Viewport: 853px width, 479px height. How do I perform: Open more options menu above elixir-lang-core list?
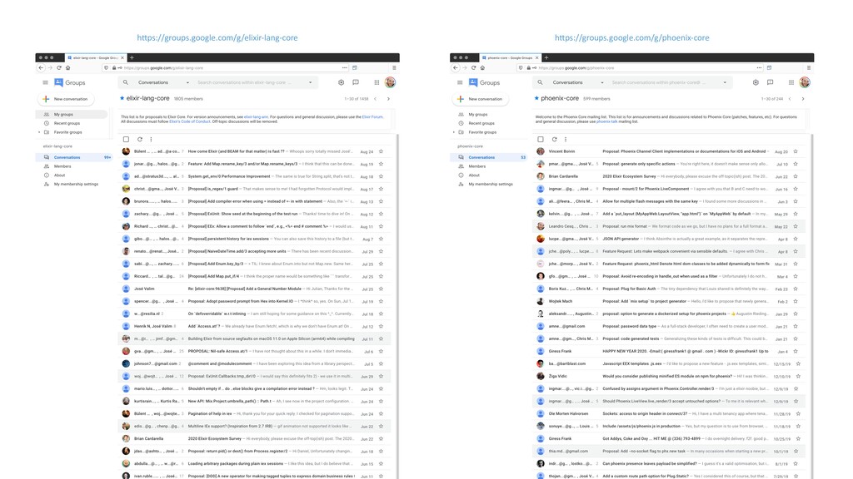(152, 140)
